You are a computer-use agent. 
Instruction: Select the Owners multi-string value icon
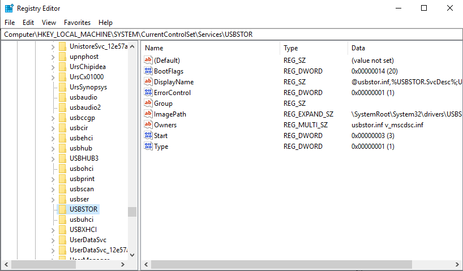point(149,125)
